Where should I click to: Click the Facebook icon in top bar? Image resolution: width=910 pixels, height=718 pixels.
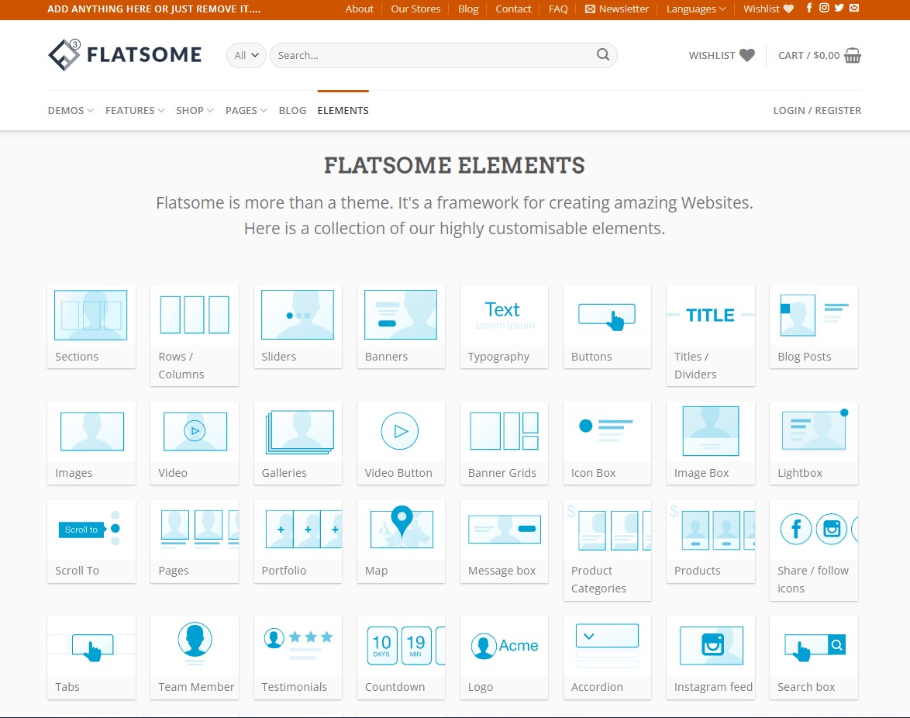[x=809, y=8]
